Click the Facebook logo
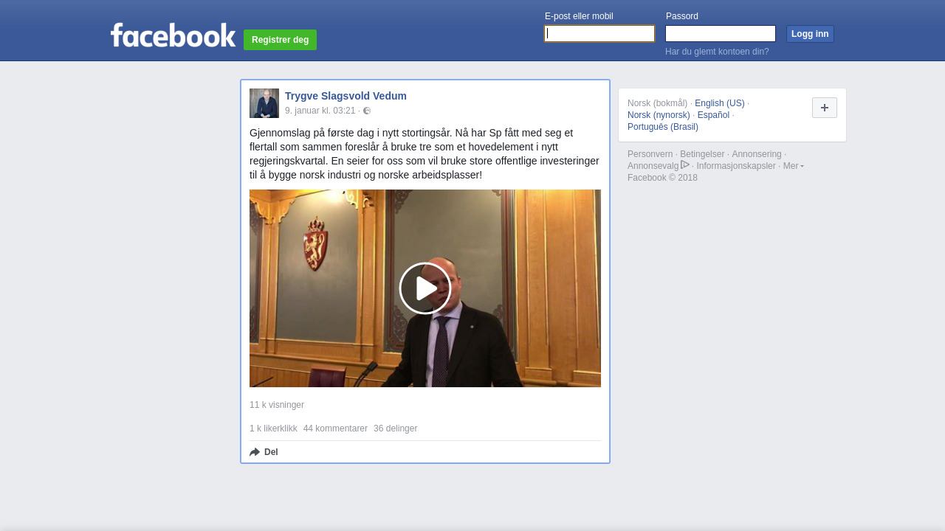945x531 pixels. 173,35
